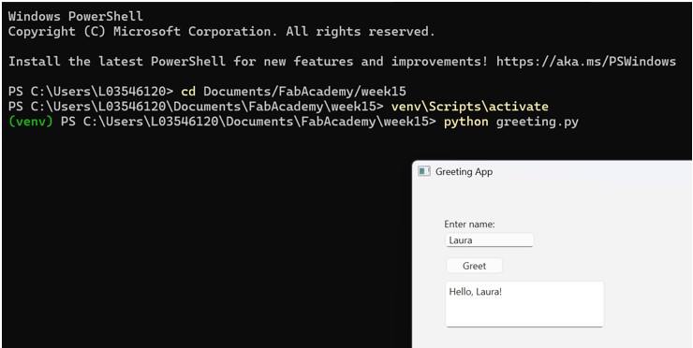Image resolution: width=693 pixels, height=348 pixels.
Task: Click the second prompt path ending in week15>
Action: click(196, 107)
